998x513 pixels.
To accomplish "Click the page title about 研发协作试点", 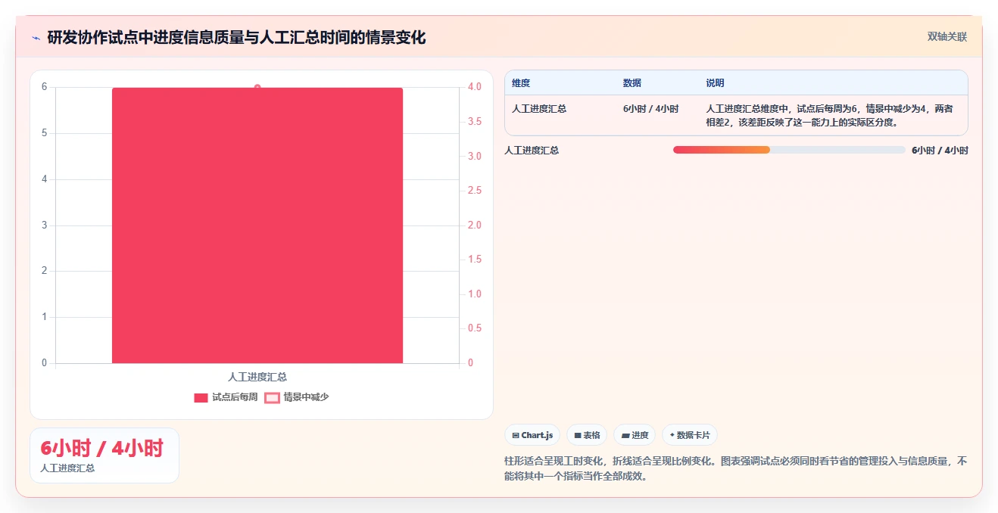I will 236,37.
